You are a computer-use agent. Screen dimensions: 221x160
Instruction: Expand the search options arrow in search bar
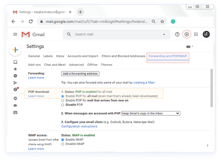(164, 35)
